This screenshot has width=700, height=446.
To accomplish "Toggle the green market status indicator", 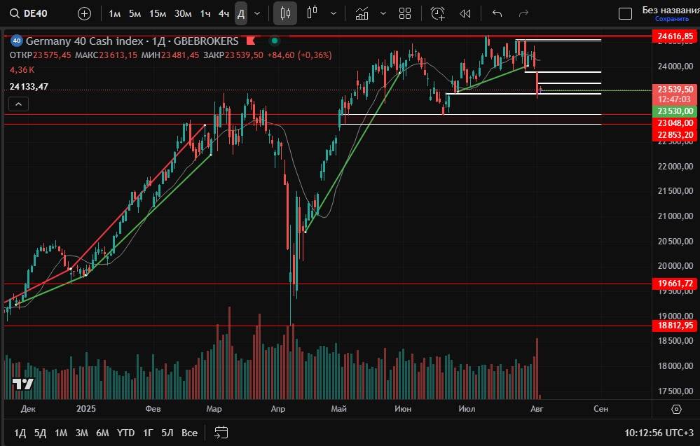I will click(x=275, y=41).
